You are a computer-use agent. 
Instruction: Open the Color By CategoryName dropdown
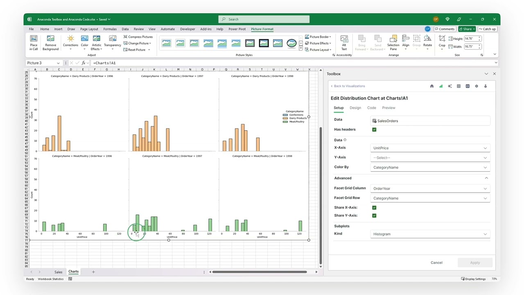430,167
